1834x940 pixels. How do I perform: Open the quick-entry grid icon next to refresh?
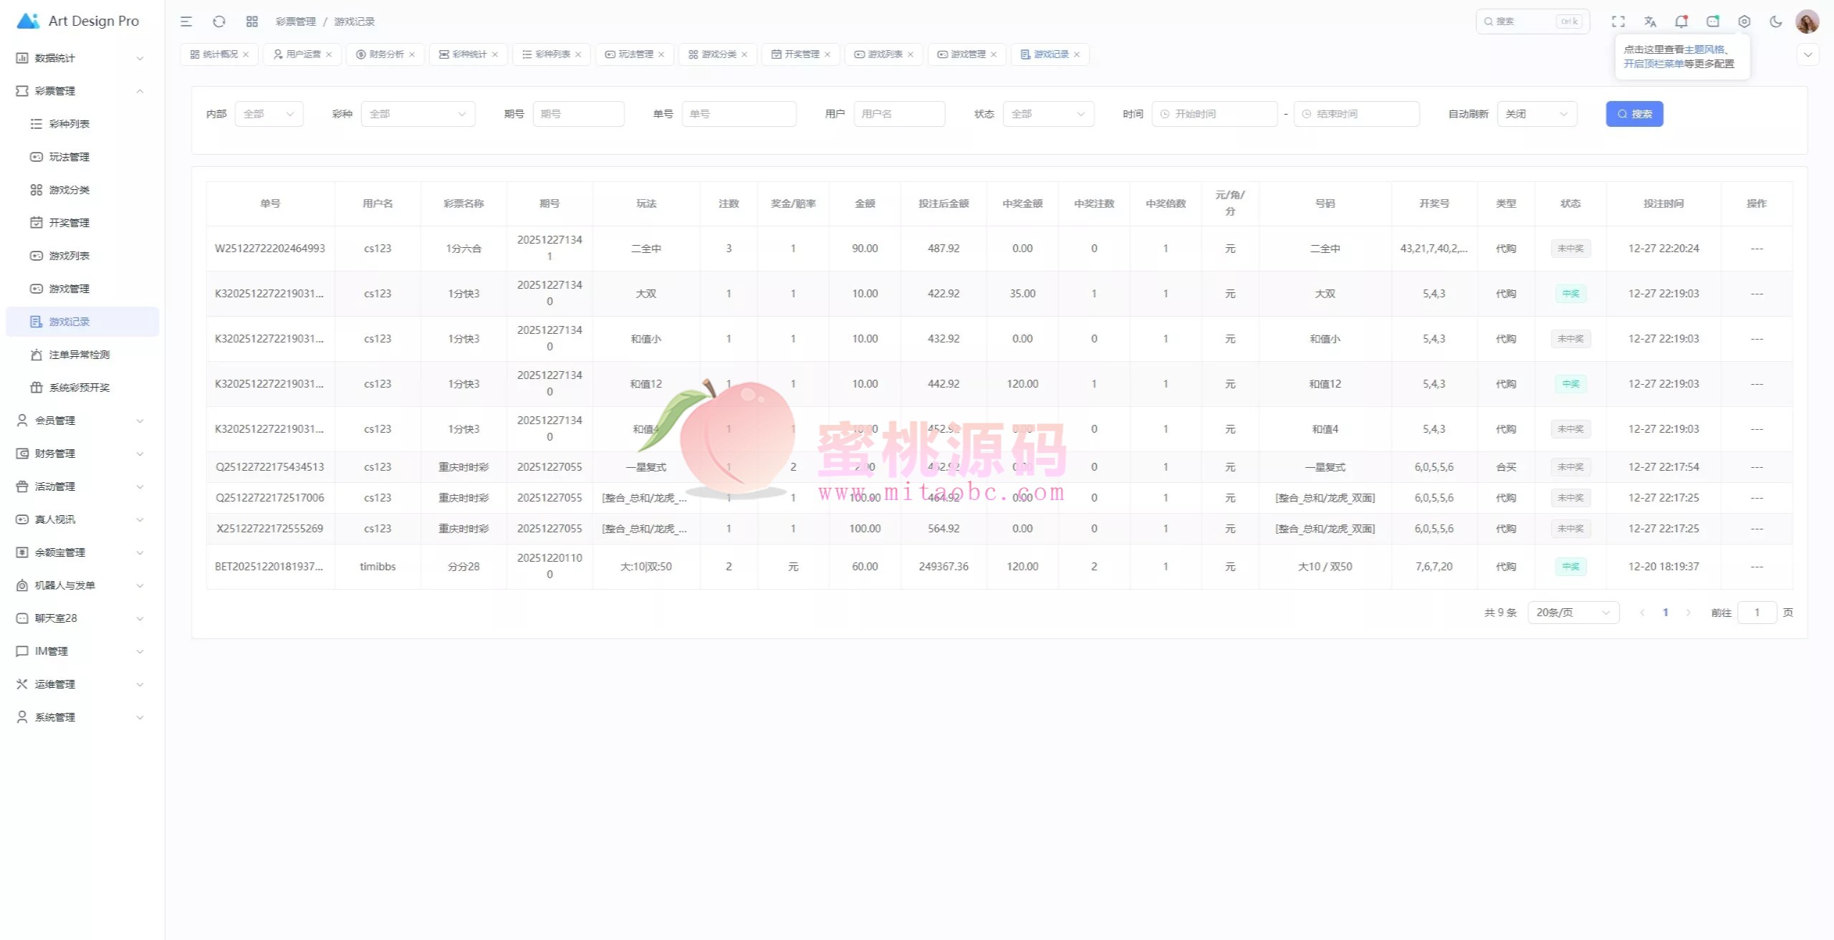[x=252, y=21]
